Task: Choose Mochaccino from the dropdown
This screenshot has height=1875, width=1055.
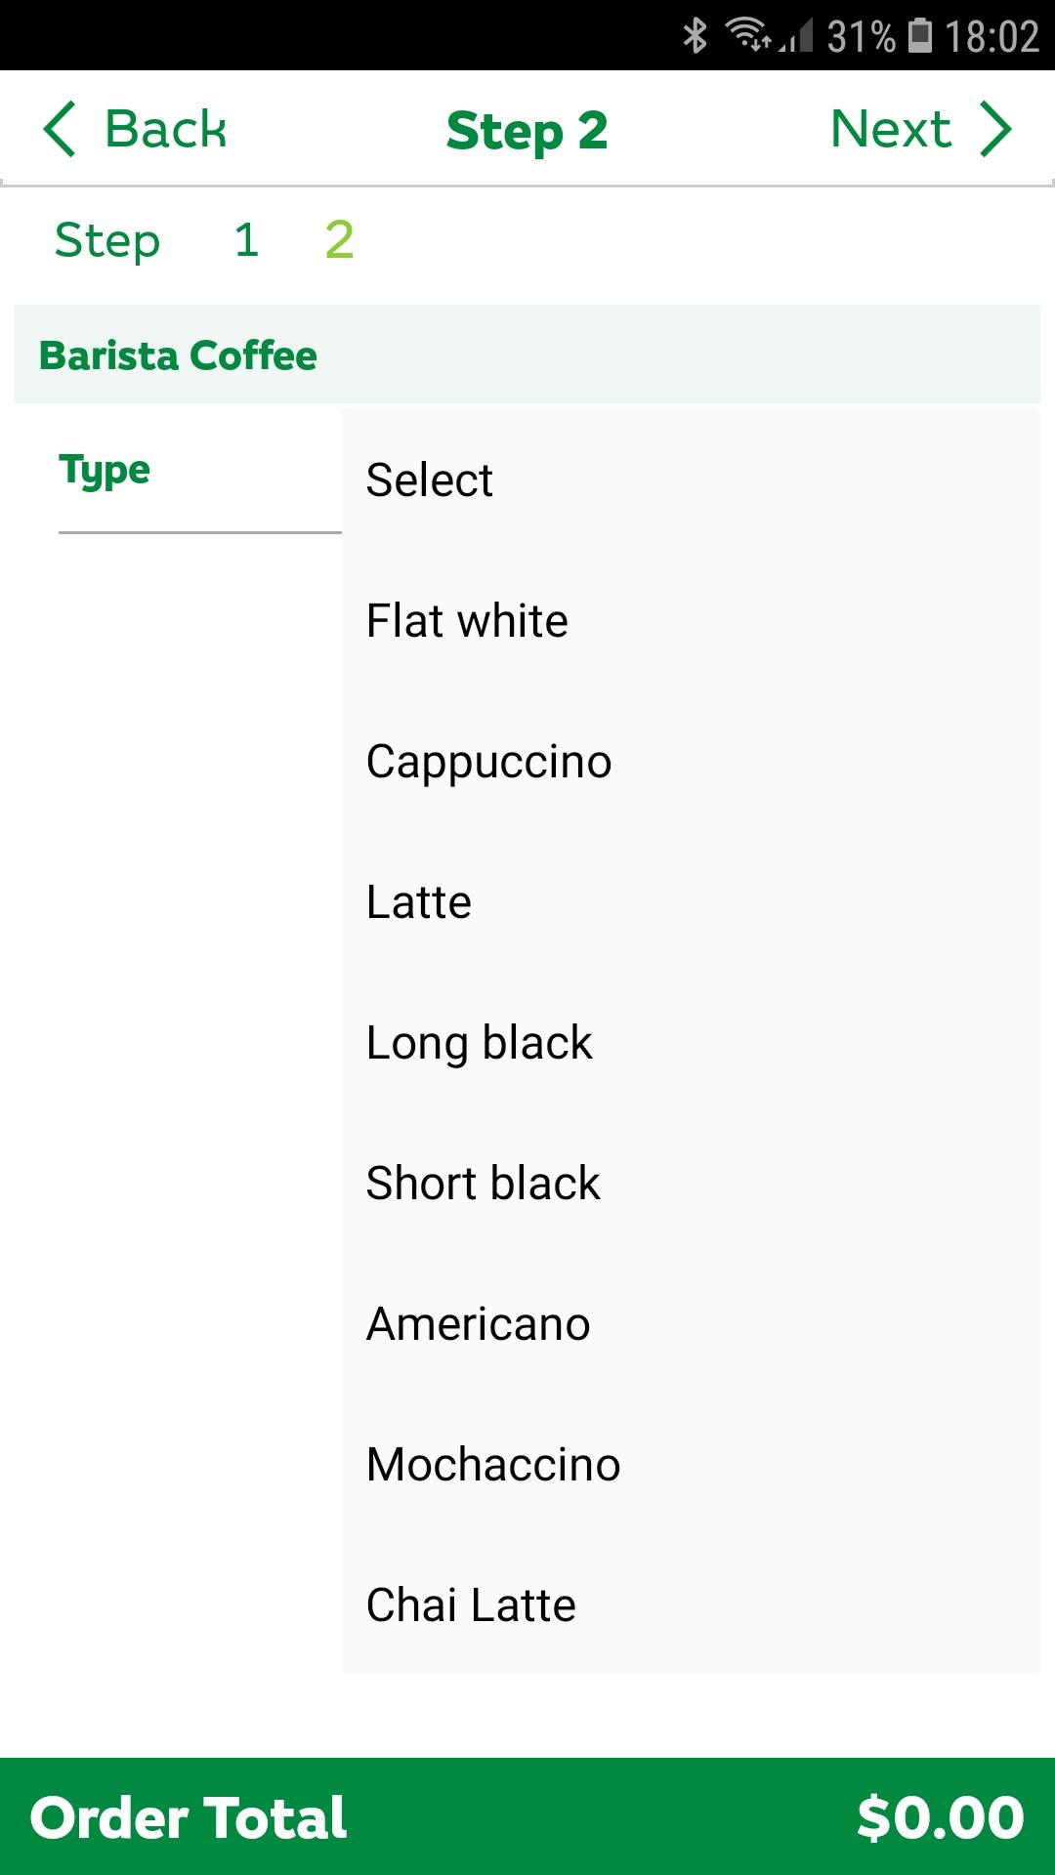Action: point(492,1465)
